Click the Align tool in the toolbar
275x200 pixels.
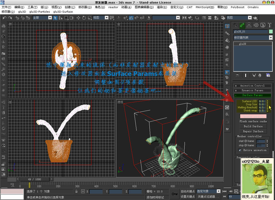pos(190,18)
